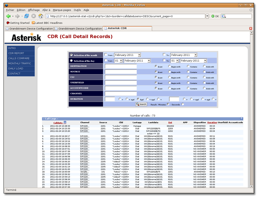Enable the day To checkbox
The width and height of the screenshot is (258, 198).
(x=164, y=60)
